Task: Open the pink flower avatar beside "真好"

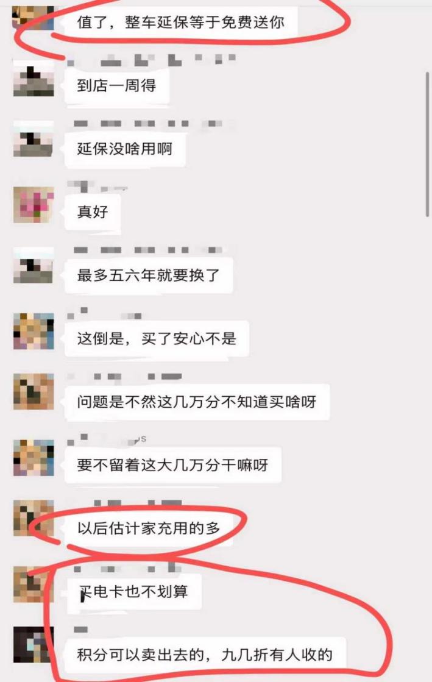Action: 34,205
